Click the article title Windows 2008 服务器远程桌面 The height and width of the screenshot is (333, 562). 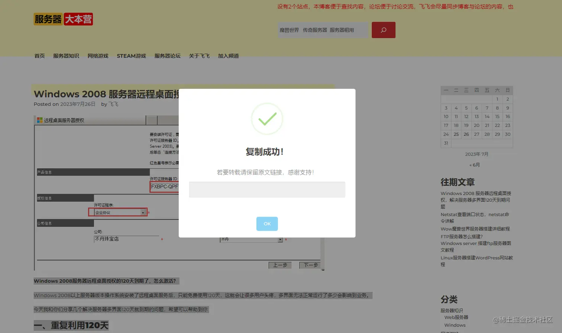coord(106,94)
